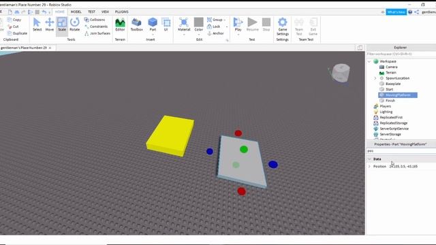436x245 pixels.
Task: Switch to the PLUGINS ribbon tab
Action: (121, 12)
